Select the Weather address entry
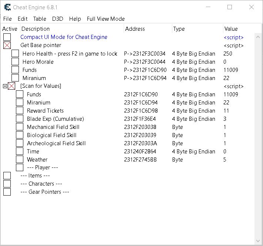263x246 pixels. pos(140,160)
